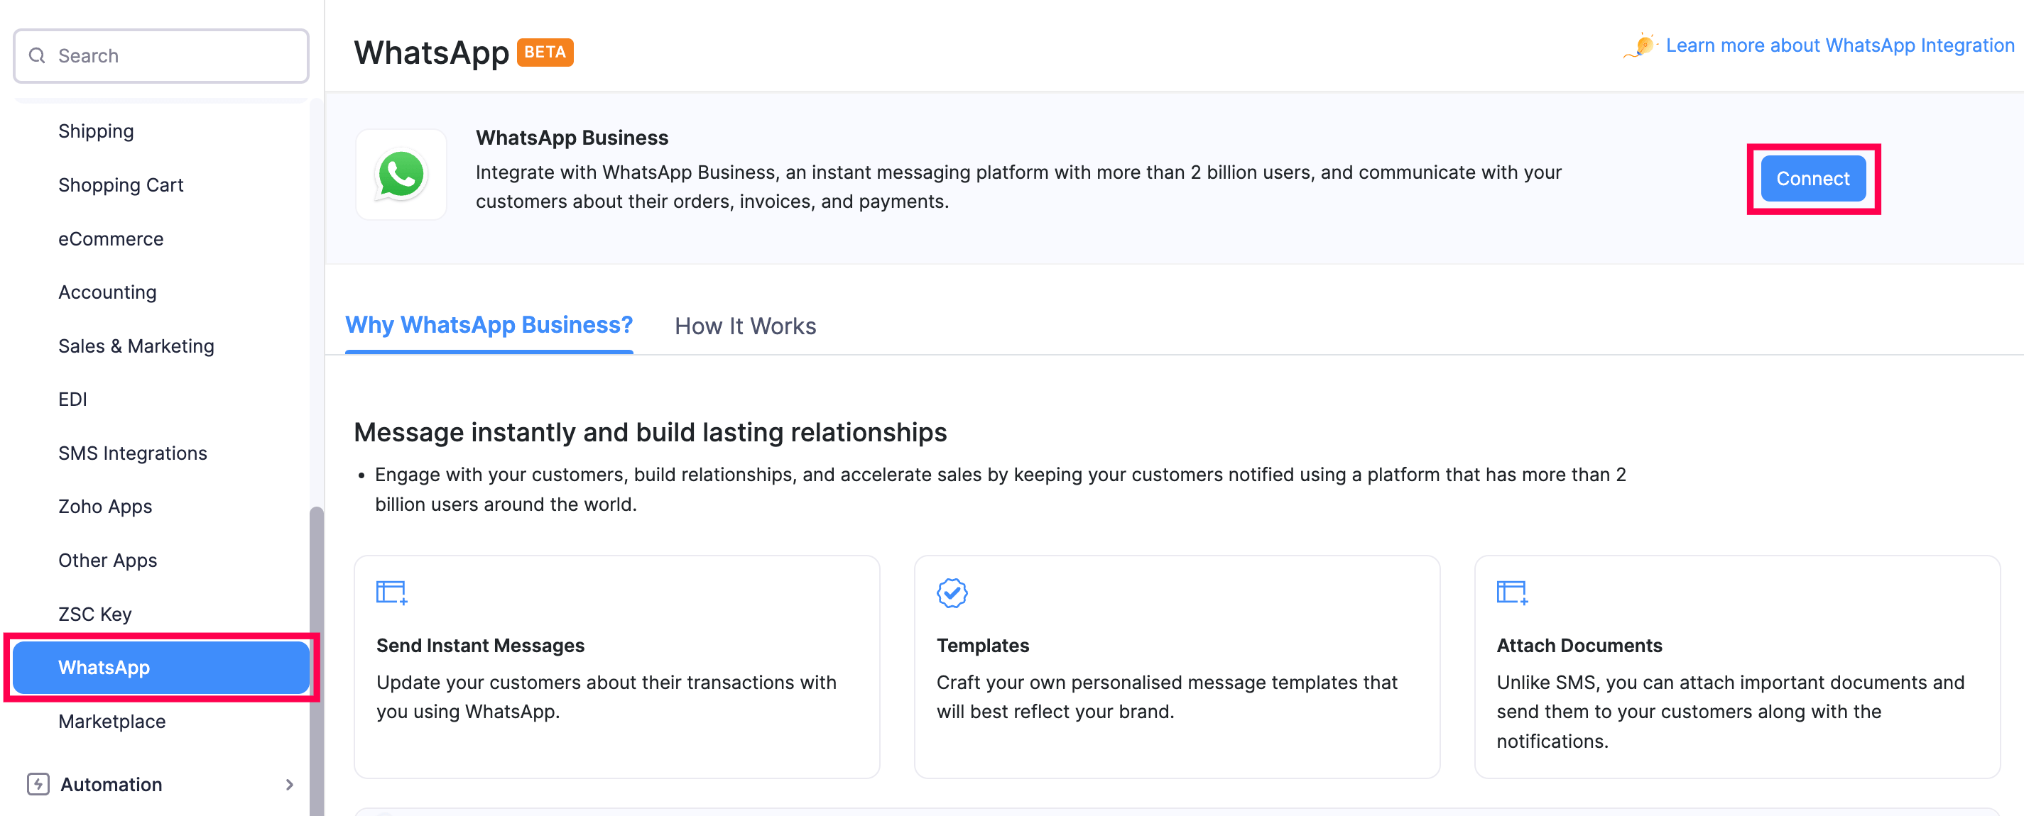Click the WhatsApp page title
This screenshot has height=816, width=2024.
[x=431, y=52]
